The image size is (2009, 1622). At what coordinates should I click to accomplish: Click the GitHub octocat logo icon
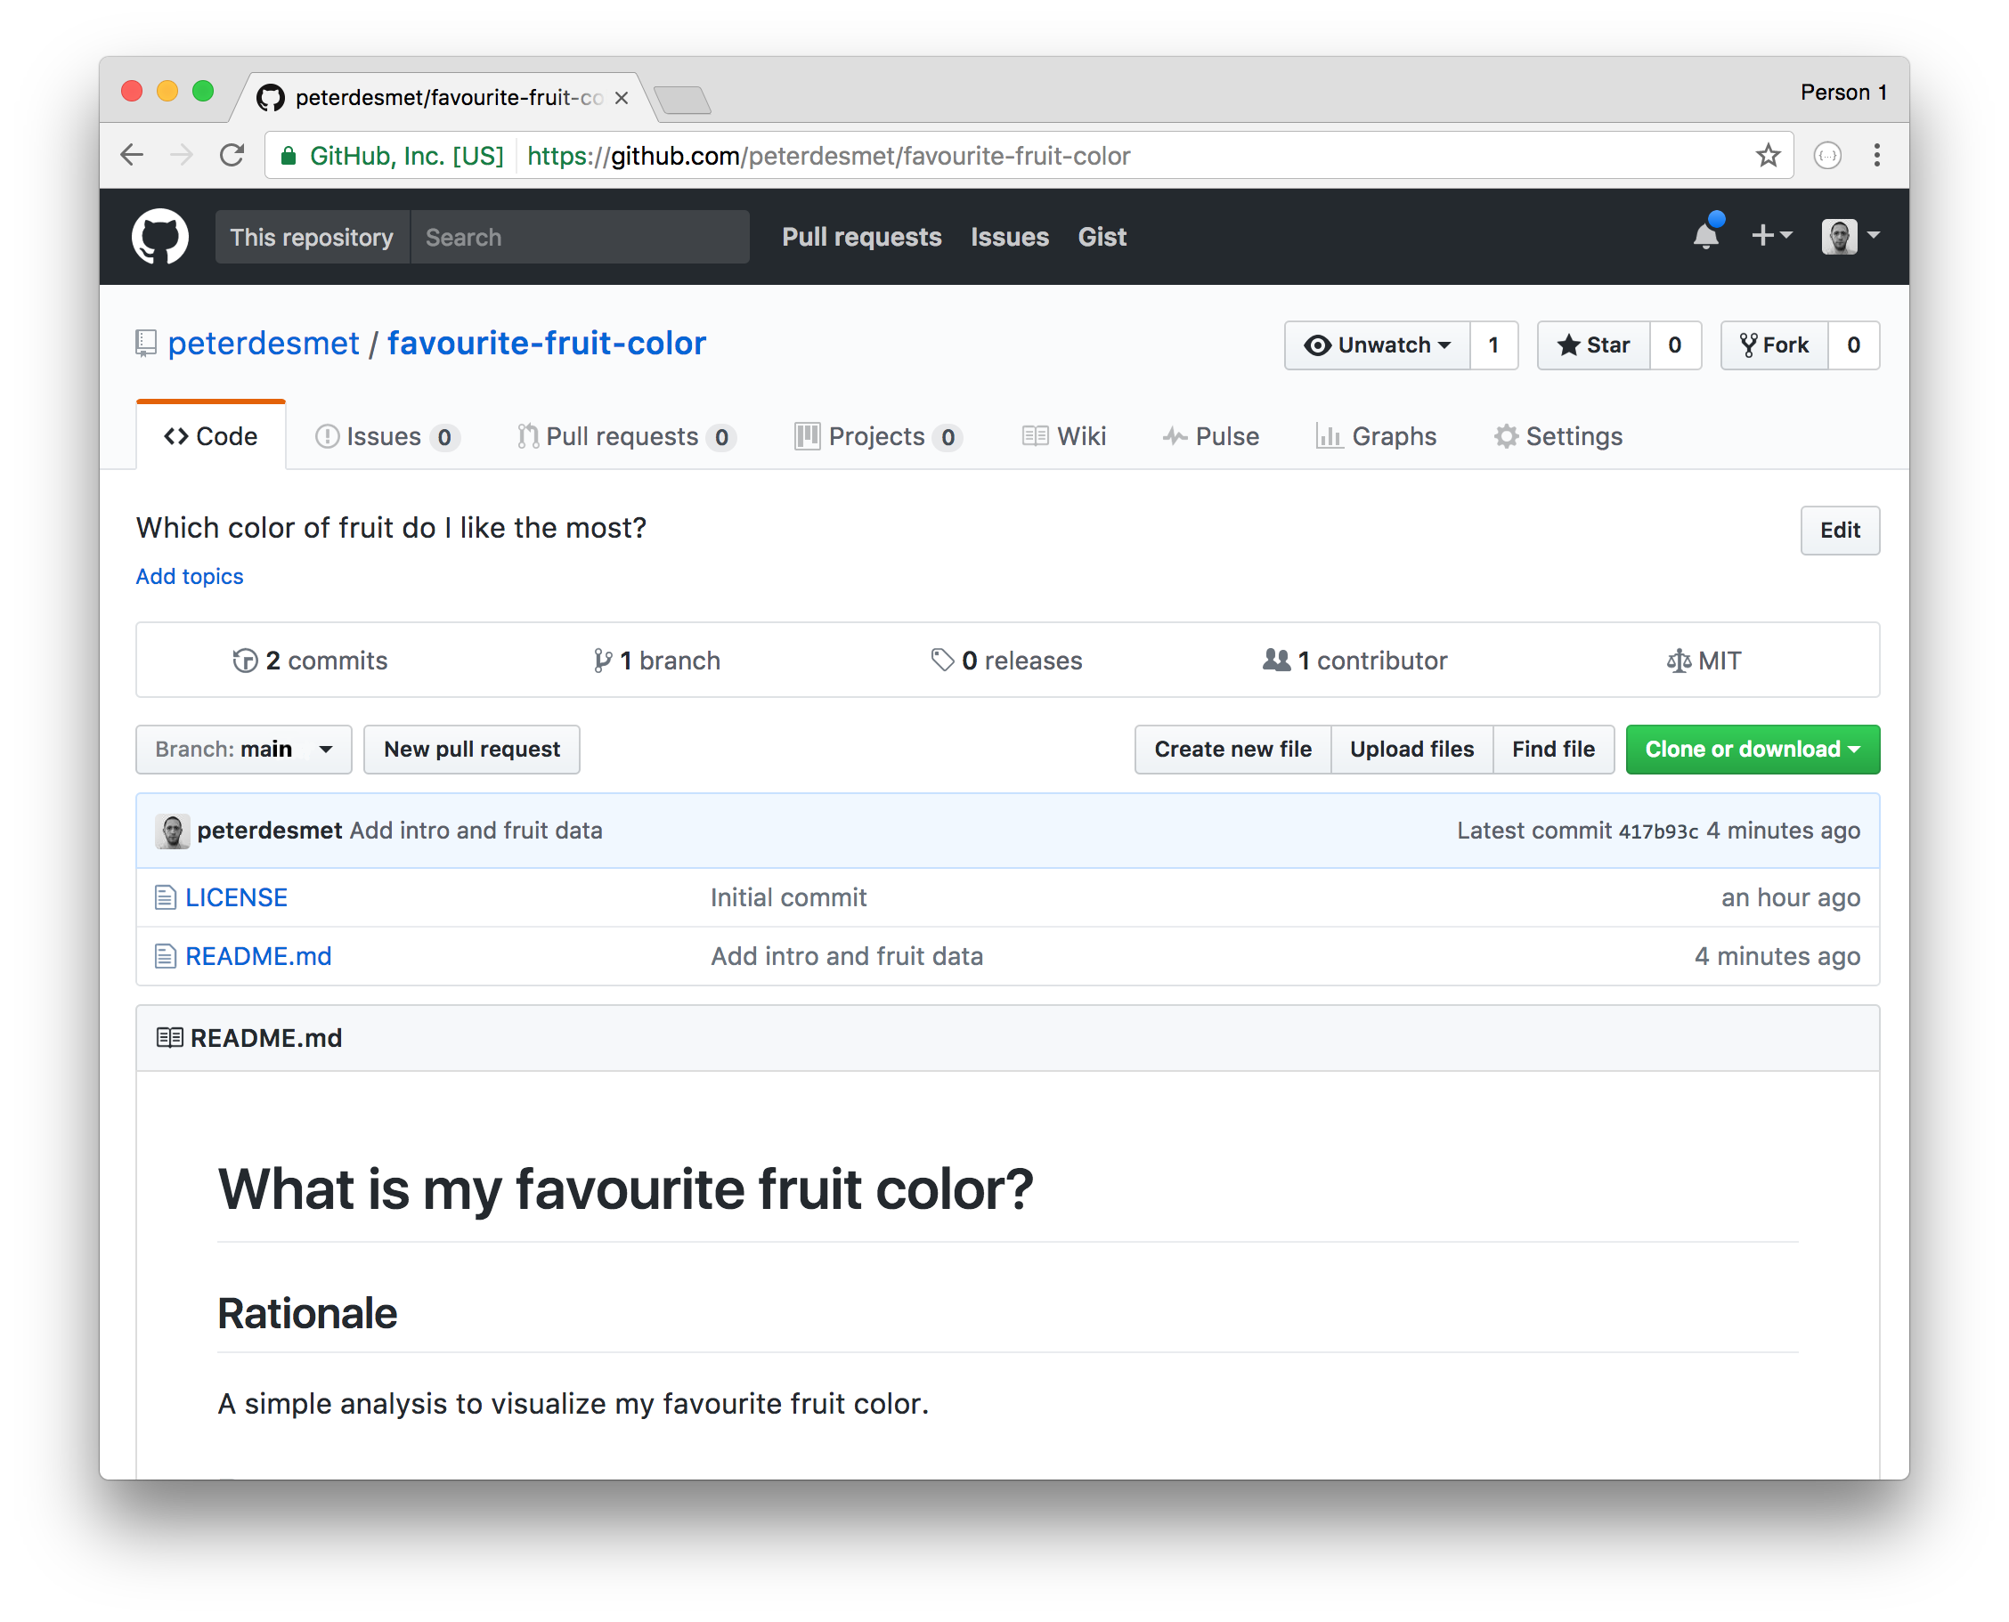click(x=159, y=237)
